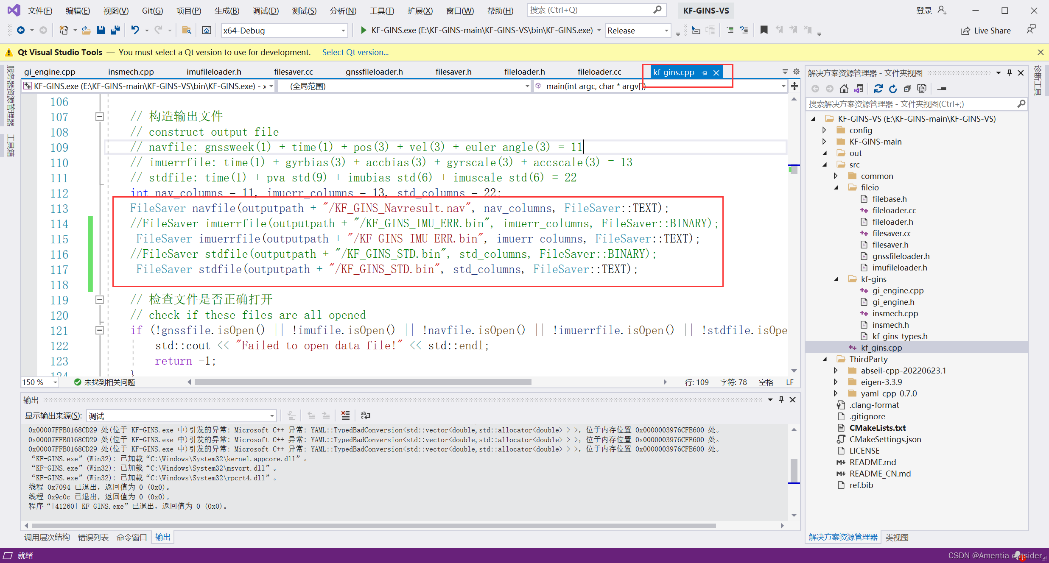The height and width of the screenshot is (563, 1049).
Task: Toggle pin on kf_gins.cpp tab
Action: 704,72
